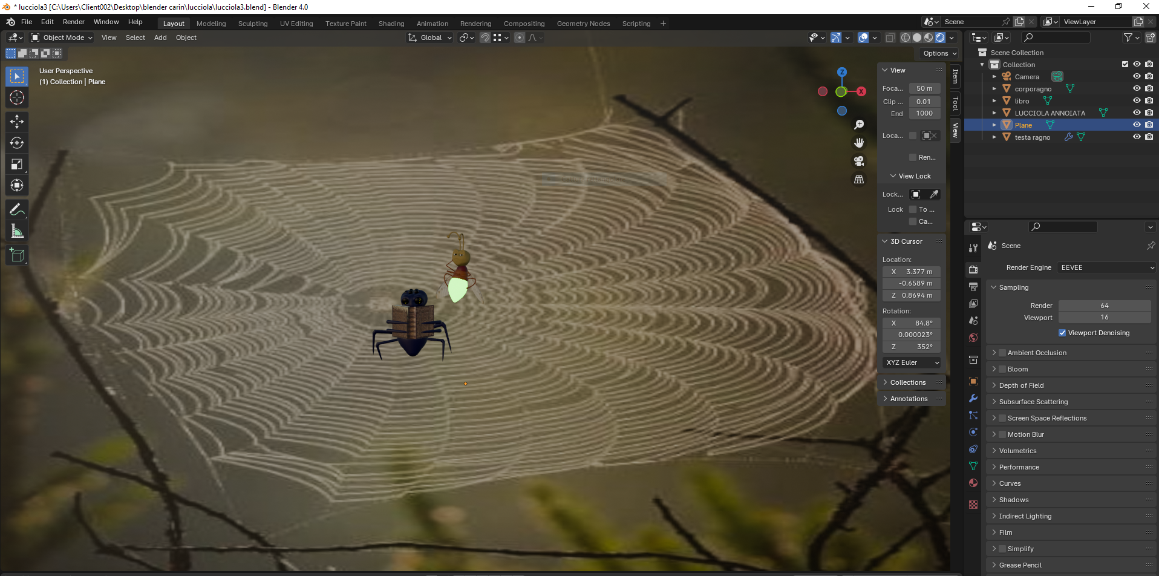Open the Material properties tab icon
1159x576 pixels.
tap(973, 483)
